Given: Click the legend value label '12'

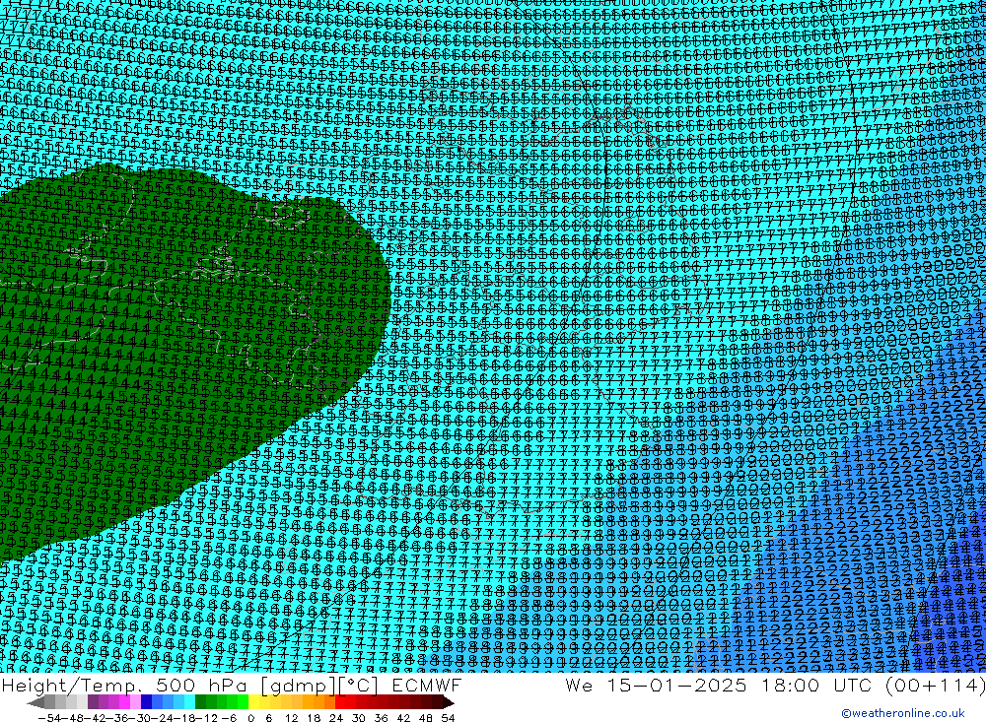Looking at the screenshot, I should (x=292, y=718).
